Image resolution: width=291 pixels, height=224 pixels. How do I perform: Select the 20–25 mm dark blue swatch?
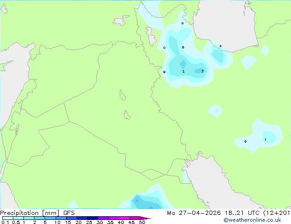pos(82,218)
